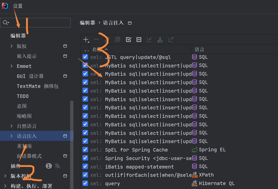Screen dimensions: 278x189
Task: Open TODO settings page
Action: [23, 96]
